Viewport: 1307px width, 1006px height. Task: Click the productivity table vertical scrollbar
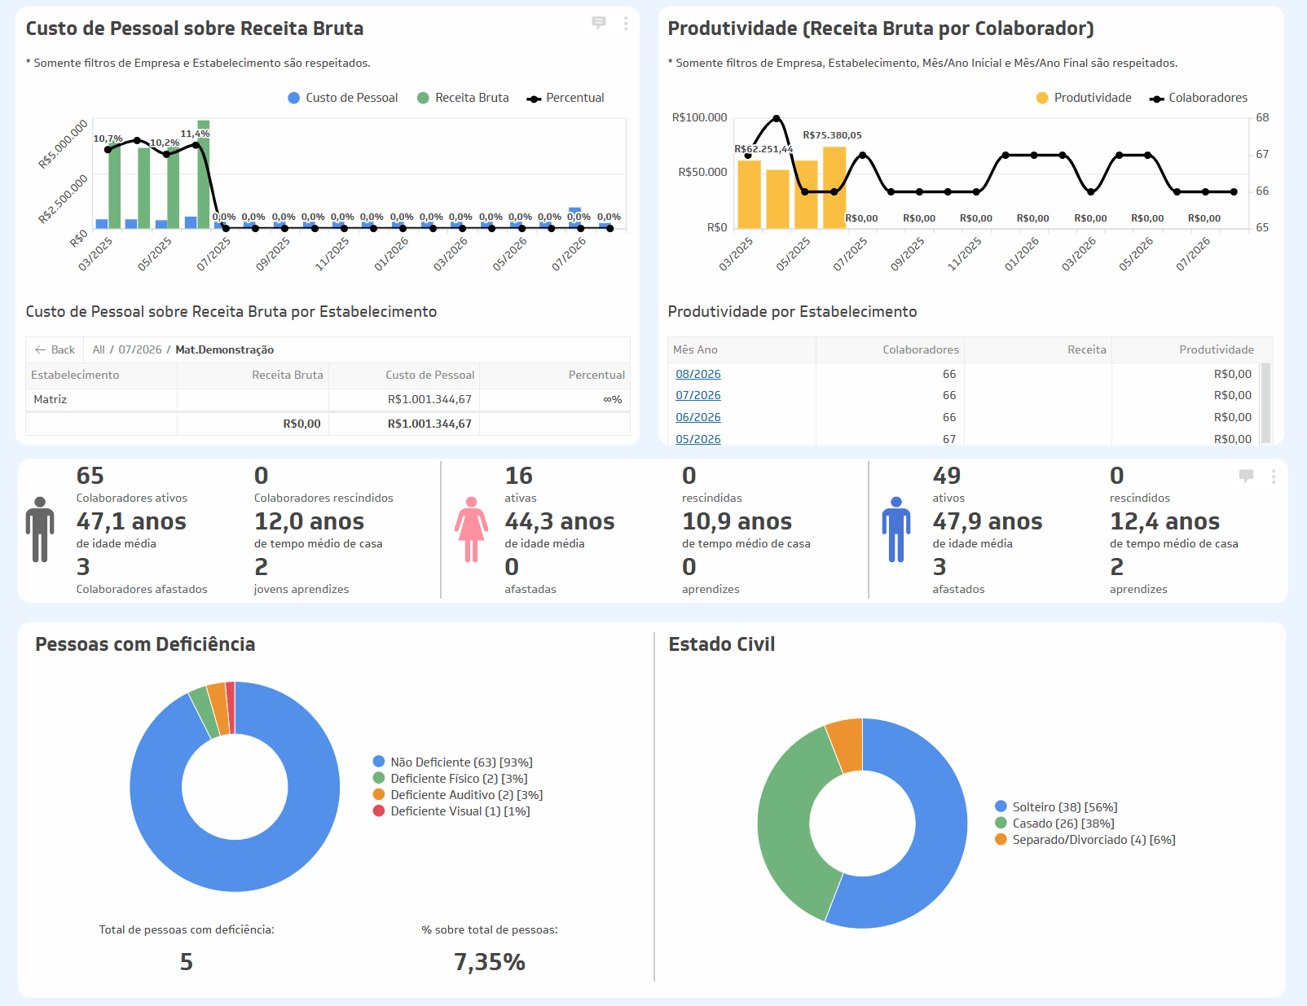pyautogui.click(x=1265, y=403)
